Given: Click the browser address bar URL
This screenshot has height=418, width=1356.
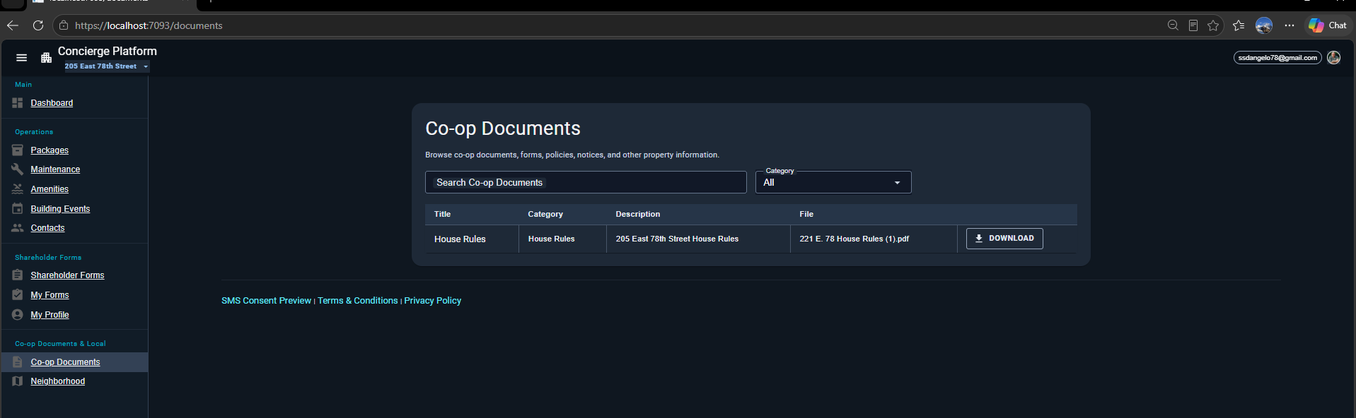Looking at the screenshot, I should coord(149,25).
